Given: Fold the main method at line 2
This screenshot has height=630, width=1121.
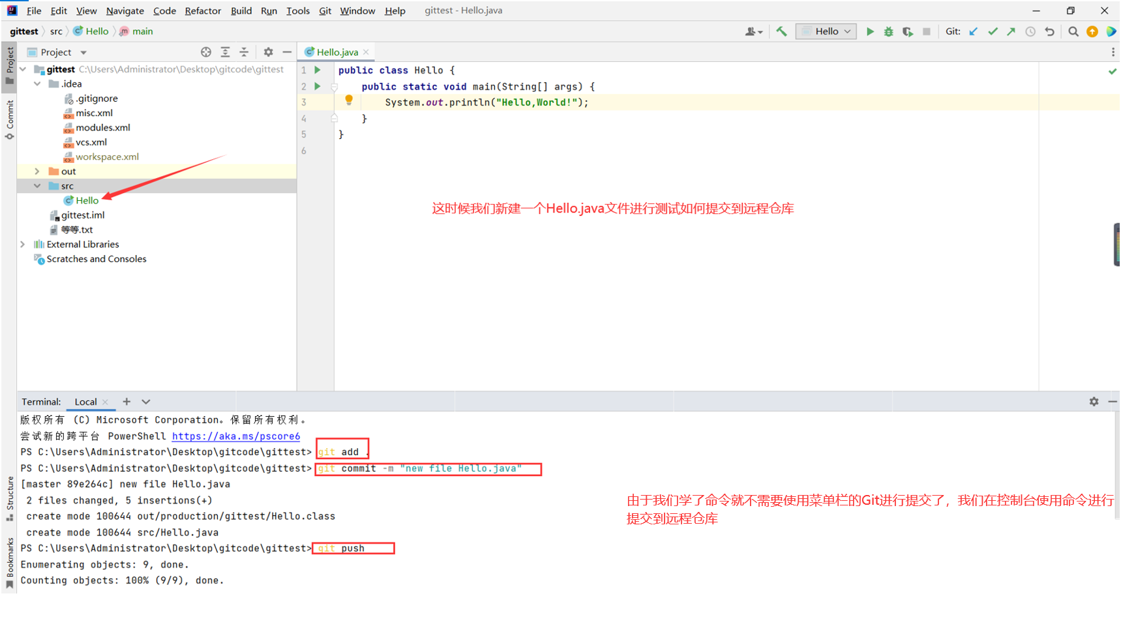Looking at the screenshot, I should [x=334, y=86].
